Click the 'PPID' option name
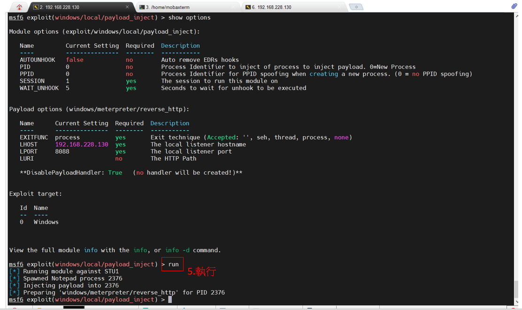 27,74
